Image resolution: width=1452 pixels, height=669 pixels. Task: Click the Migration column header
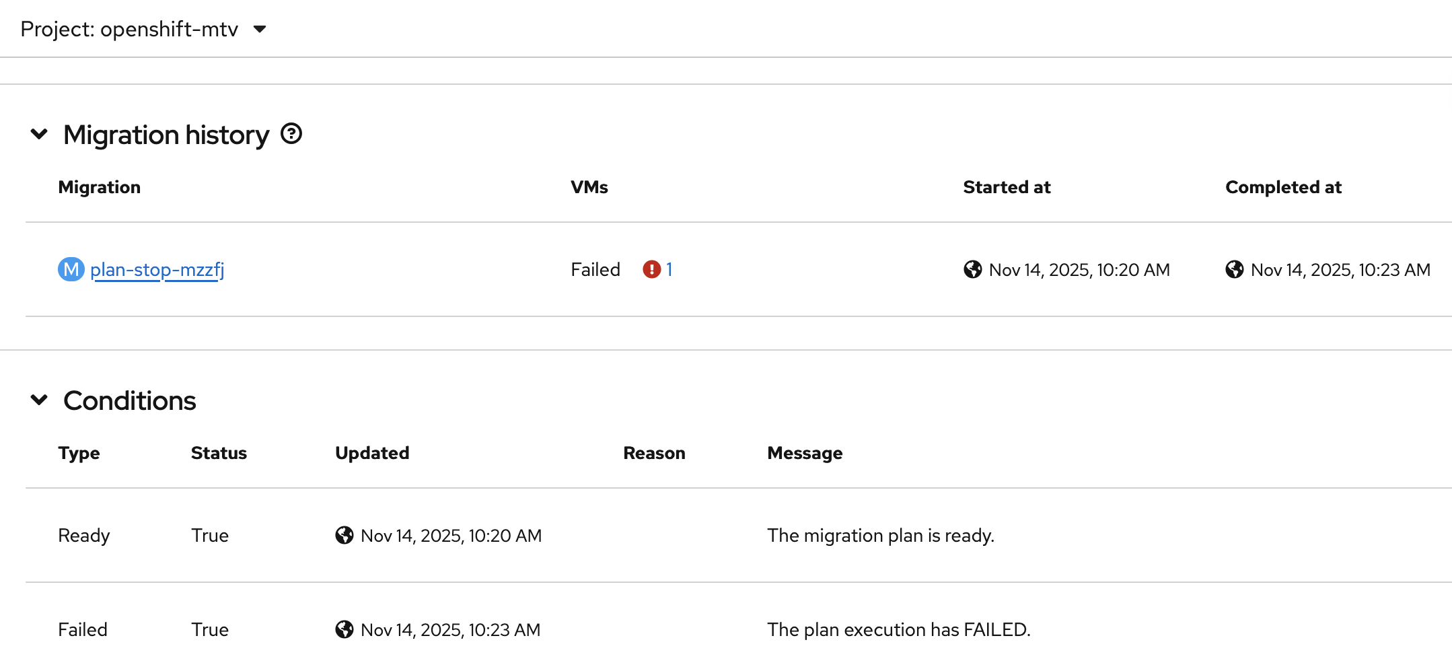tap(99, 187)
